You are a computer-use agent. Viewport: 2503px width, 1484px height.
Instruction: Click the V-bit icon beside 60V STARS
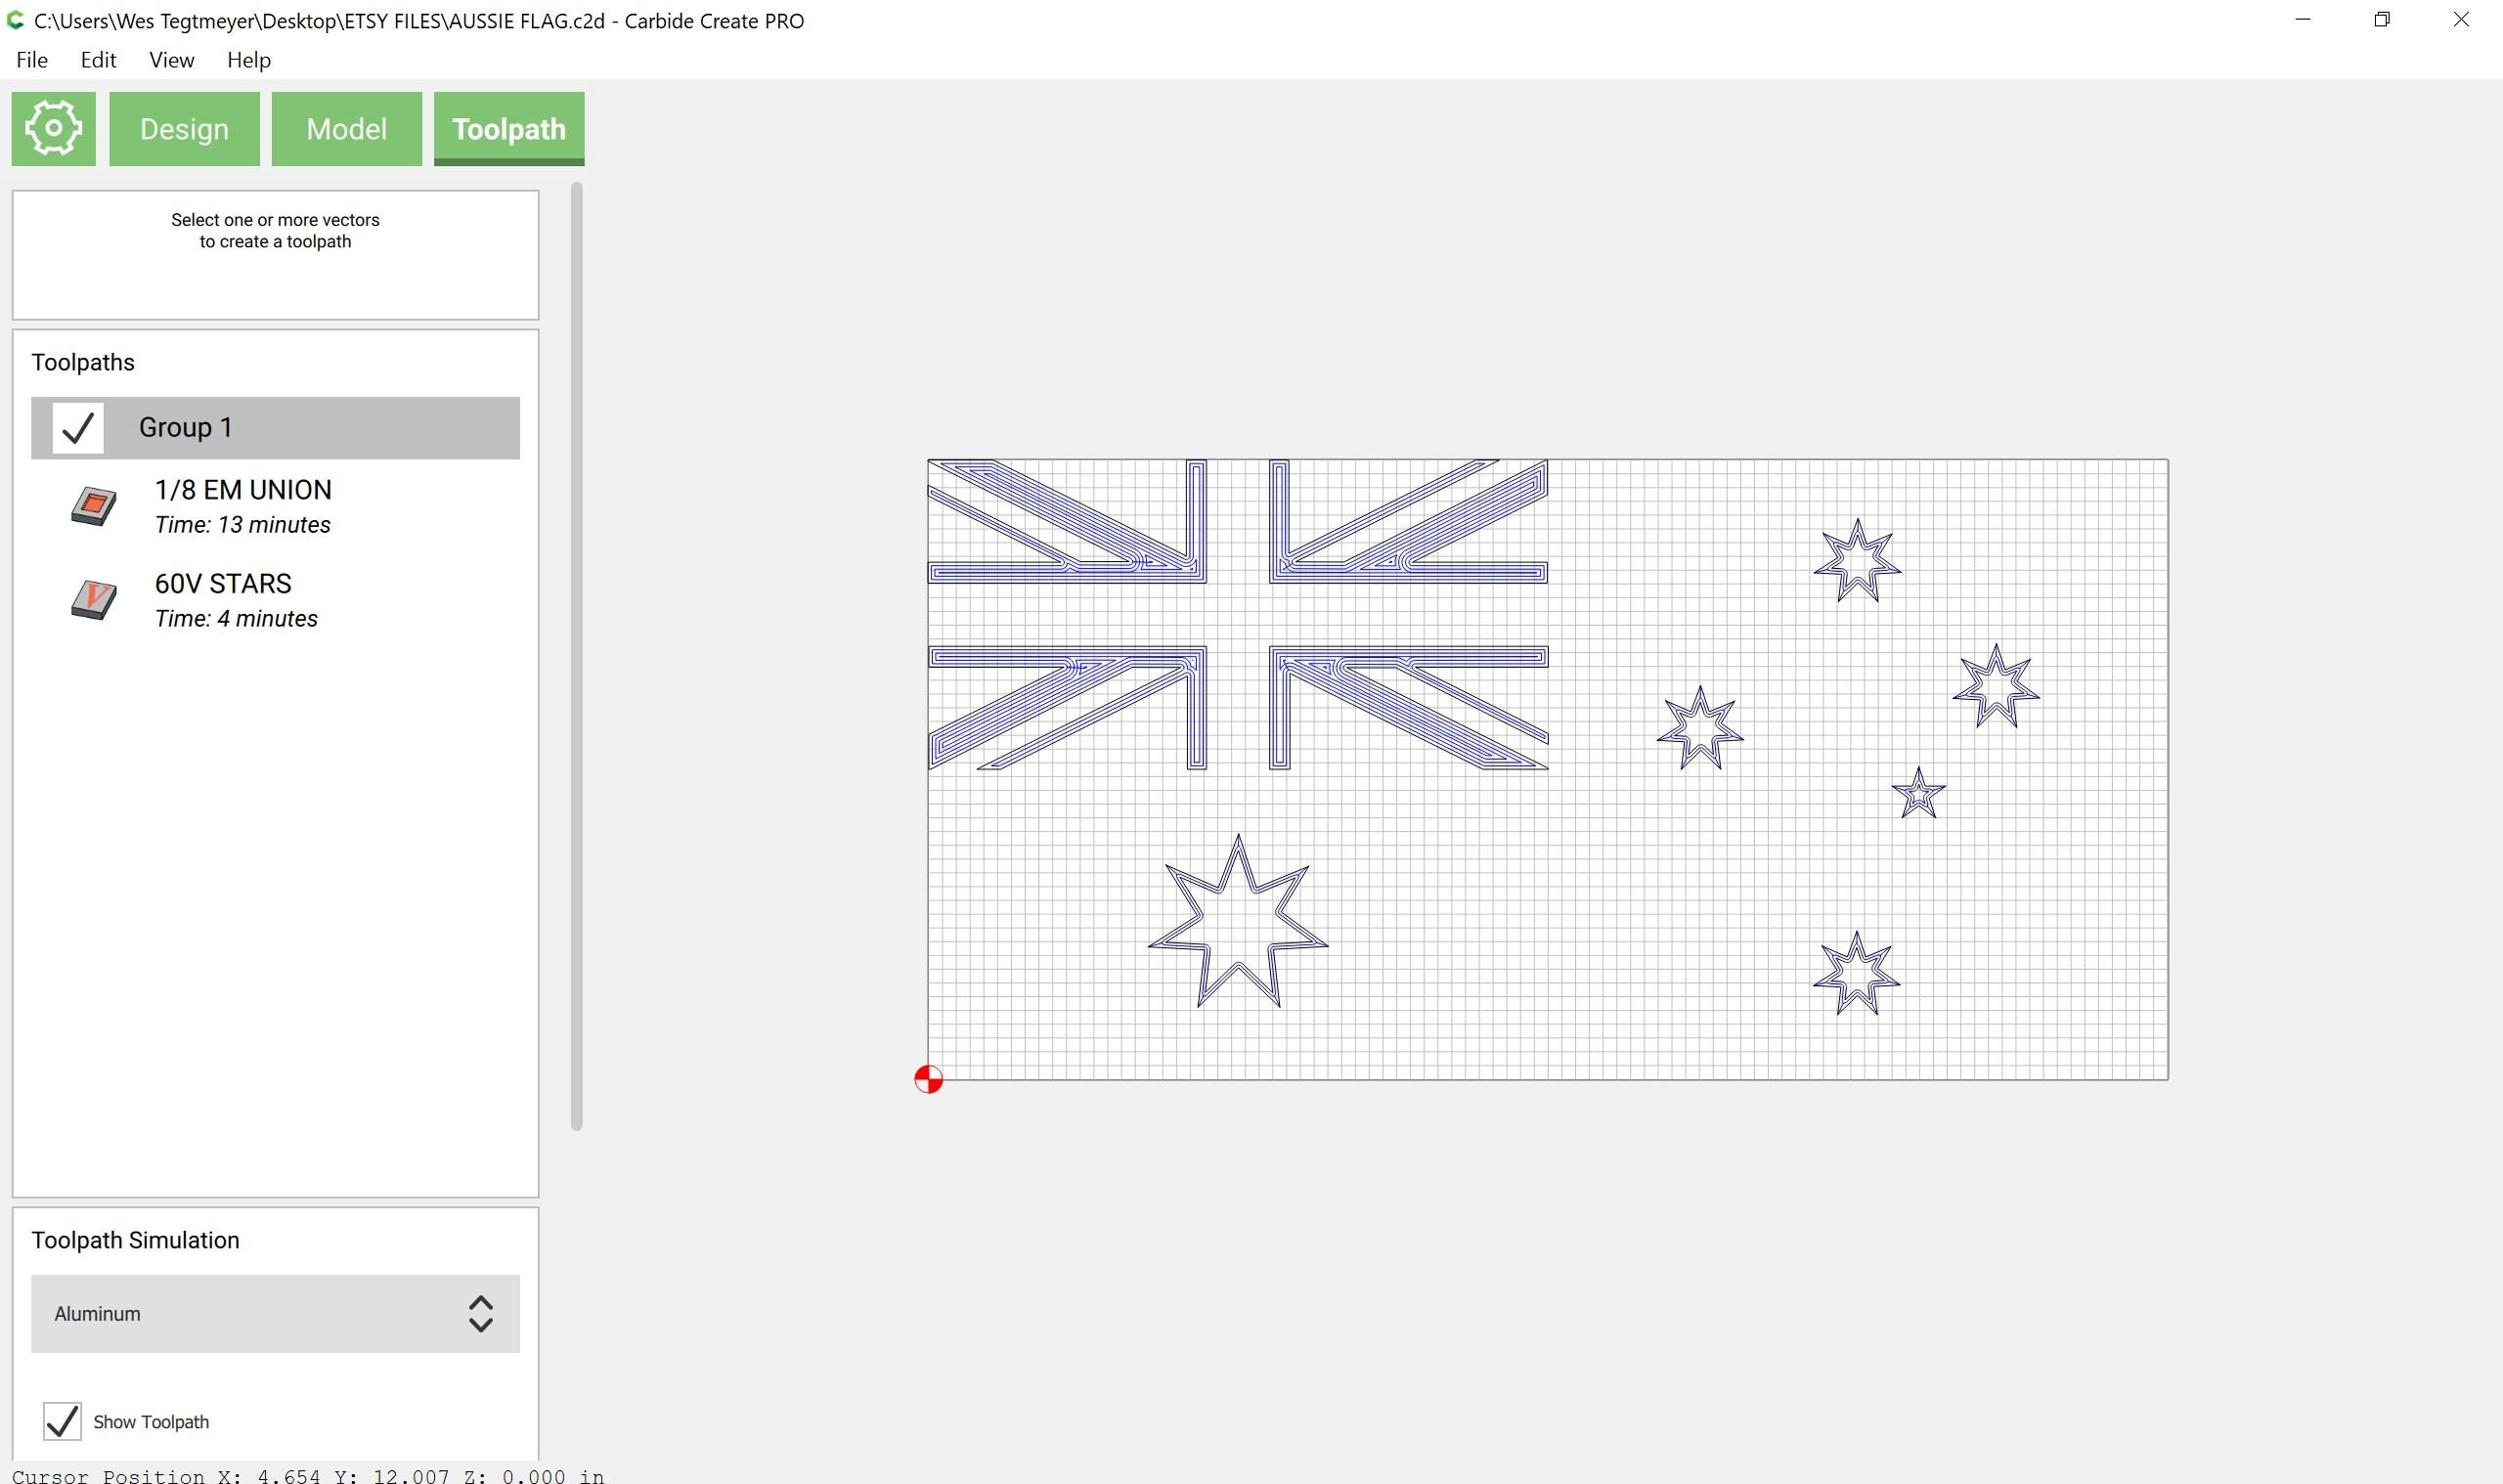click(x=93, y=600)
